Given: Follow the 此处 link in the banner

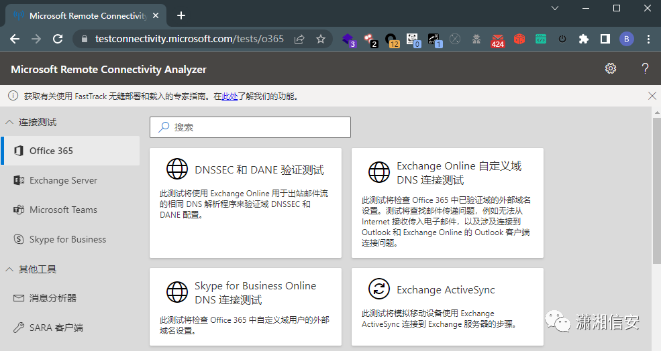Looking at the screenshot, I should coord(230,96).
